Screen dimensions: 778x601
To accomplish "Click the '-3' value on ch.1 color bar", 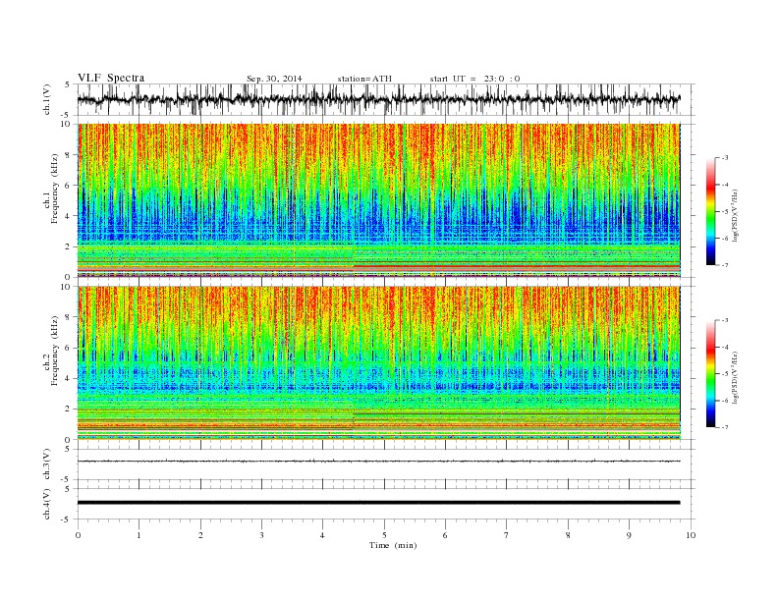I will (725, 158).
